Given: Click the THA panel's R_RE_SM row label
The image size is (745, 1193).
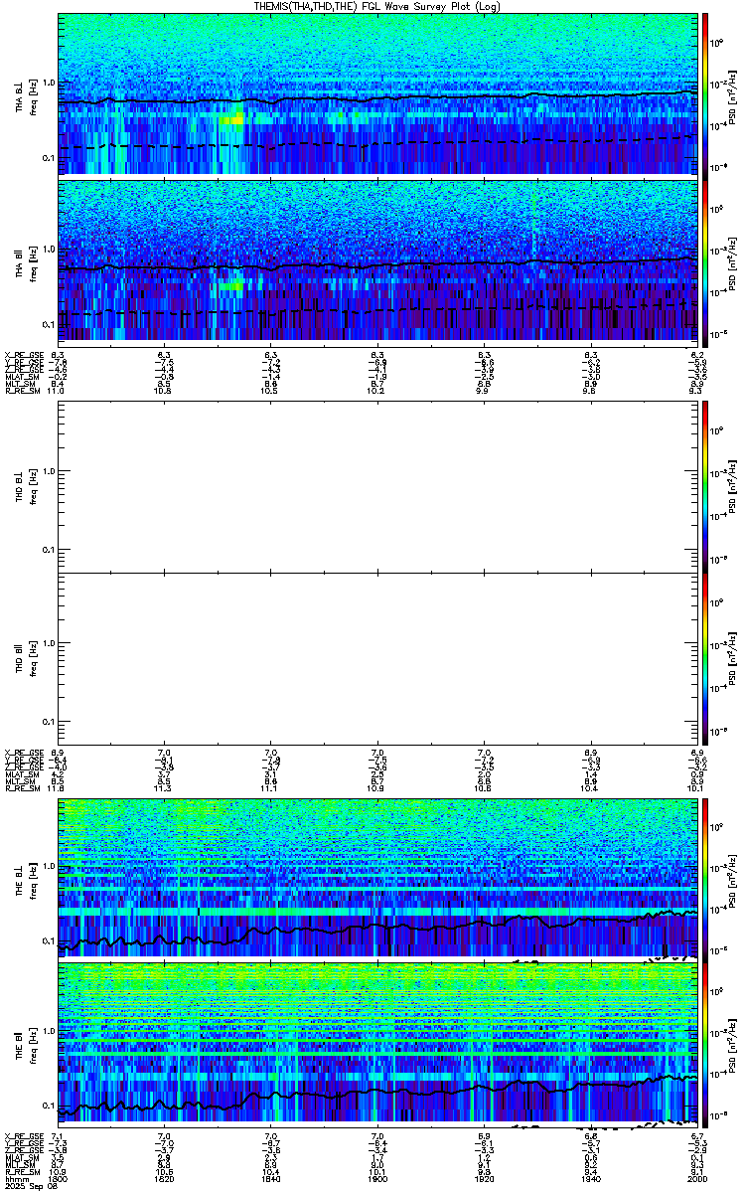Looking at the screenshot, I should pyautogui.click(x=22, y=393).
